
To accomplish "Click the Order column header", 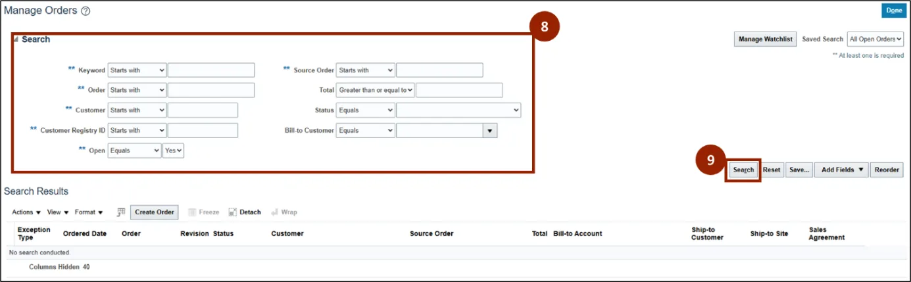I will pos(131,234).
